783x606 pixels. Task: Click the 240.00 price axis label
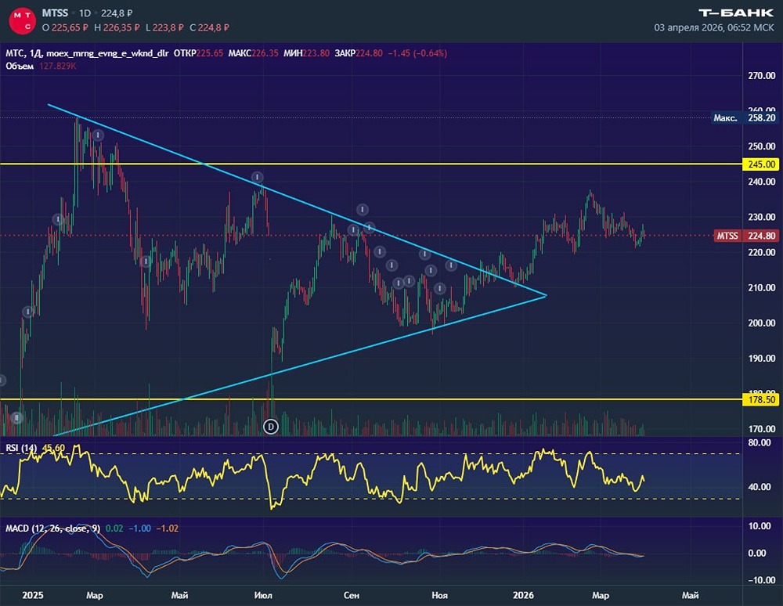point(762,182)
